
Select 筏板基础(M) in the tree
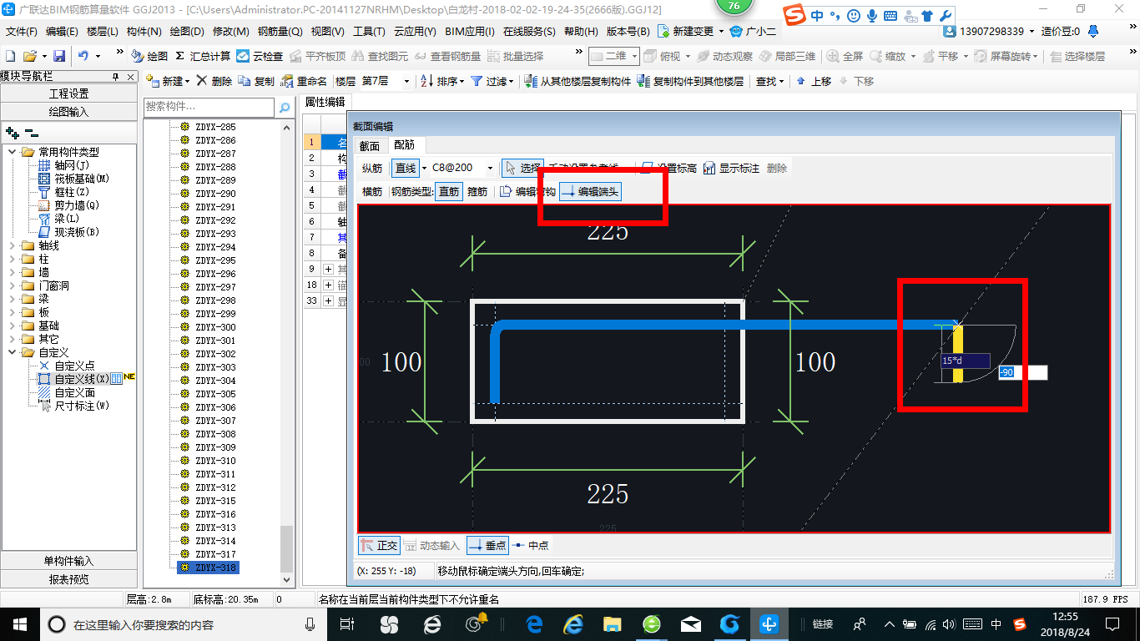[73, 179]
